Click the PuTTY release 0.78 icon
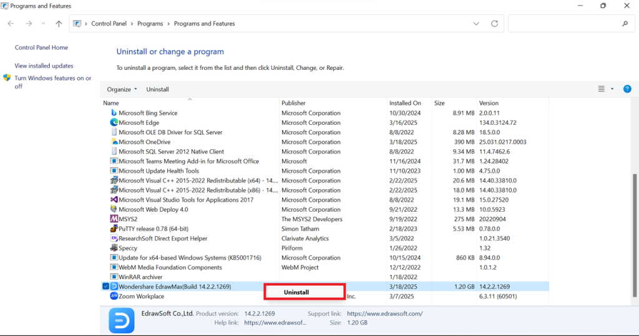 114,229
